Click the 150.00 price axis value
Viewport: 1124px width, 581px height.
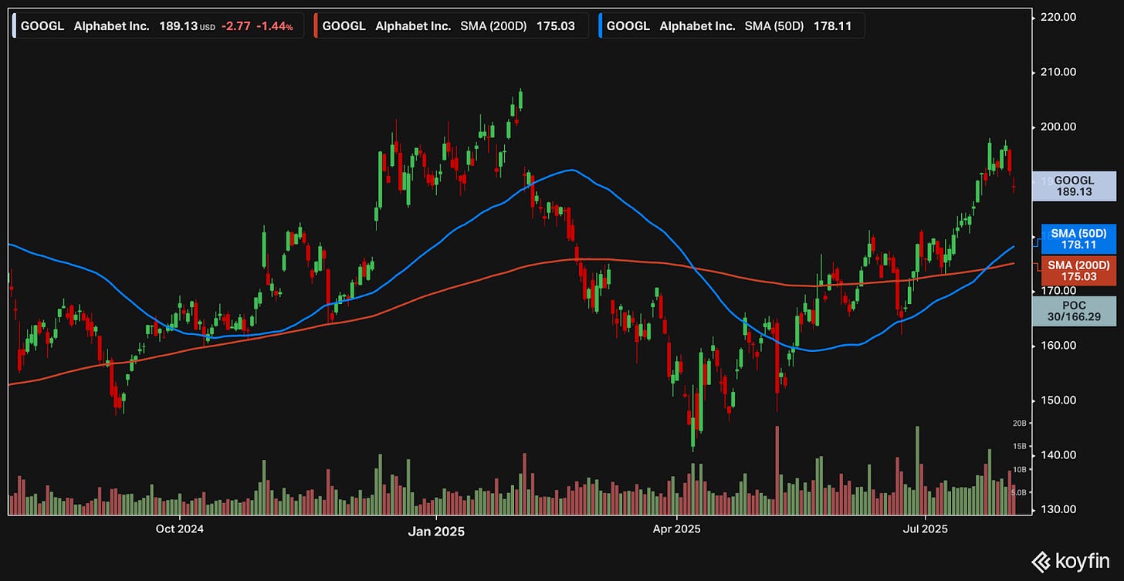coord(1059,400)
